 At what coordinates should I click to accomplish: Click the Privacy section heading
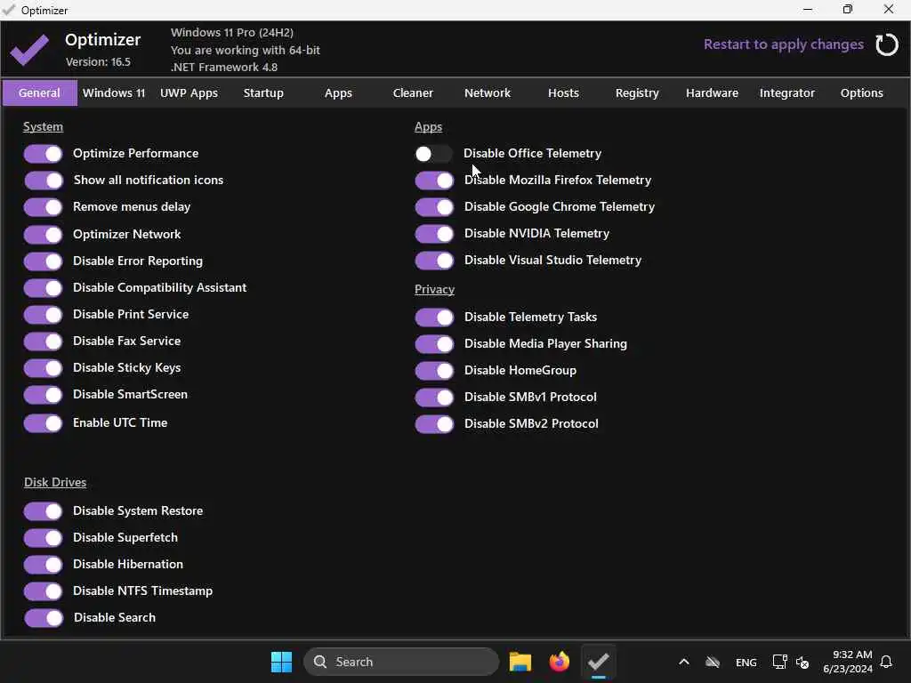point(434,289)
